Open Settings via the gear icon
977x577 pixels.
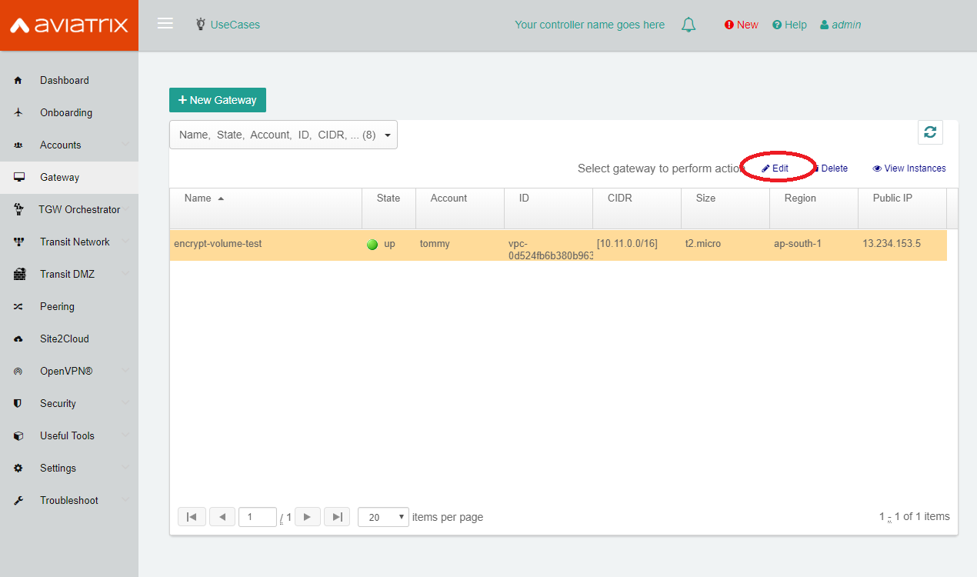tap(18, 468)
